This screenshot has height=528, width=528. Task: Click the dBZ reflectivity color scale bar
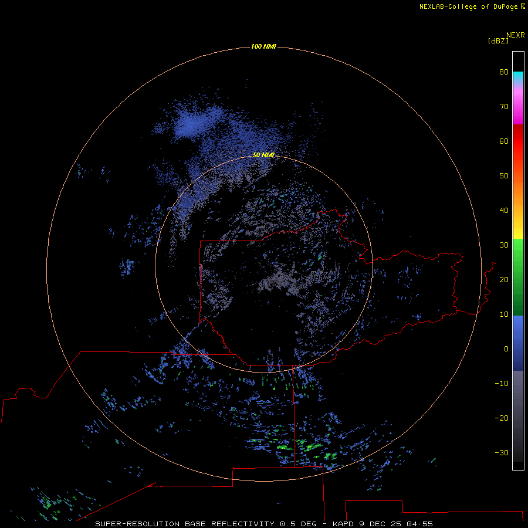pyautogui.click(x=518, y=260)
